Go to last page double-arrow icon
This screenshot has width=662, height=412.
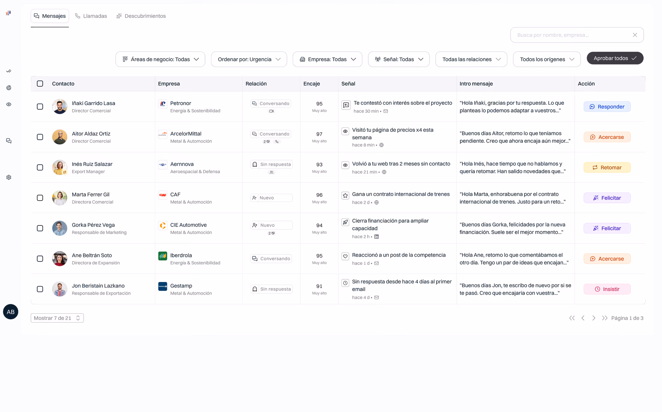pos(605,318)
